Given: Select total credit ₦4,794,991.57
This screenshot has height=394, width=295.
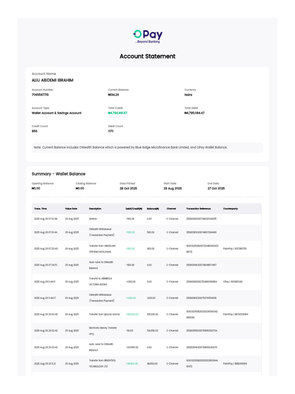Looking at the screenshot, I should click(x=118, y=113).
